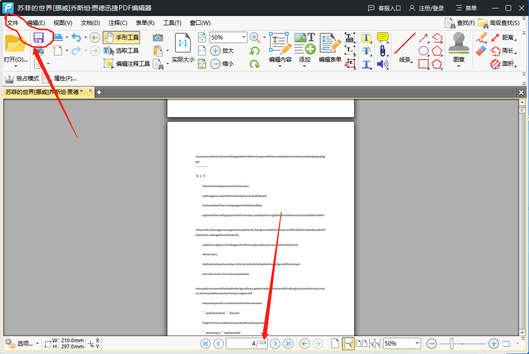Open the View (V) menu
Image resolution: width=529 pixels, height=354 pixels.
coord(63,23)
